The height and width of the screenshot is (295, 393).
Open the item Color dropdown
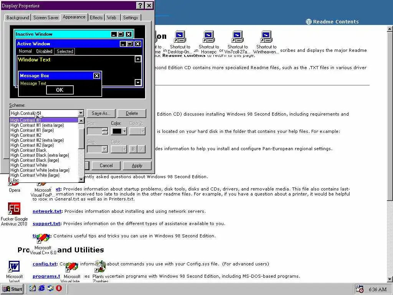[125, 131]
